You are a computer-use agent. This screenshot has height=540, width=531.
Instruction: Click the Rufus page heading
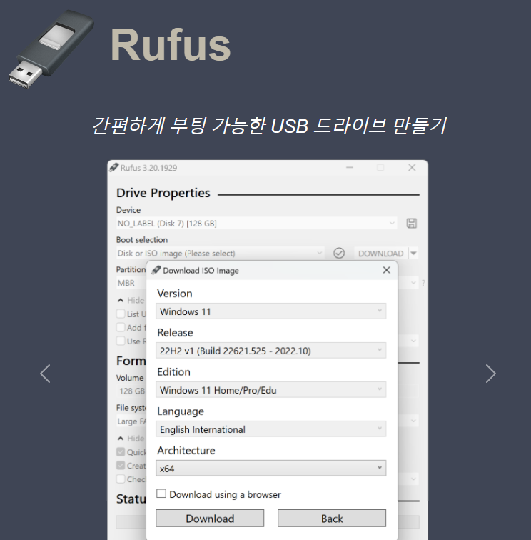coord(171,45)
